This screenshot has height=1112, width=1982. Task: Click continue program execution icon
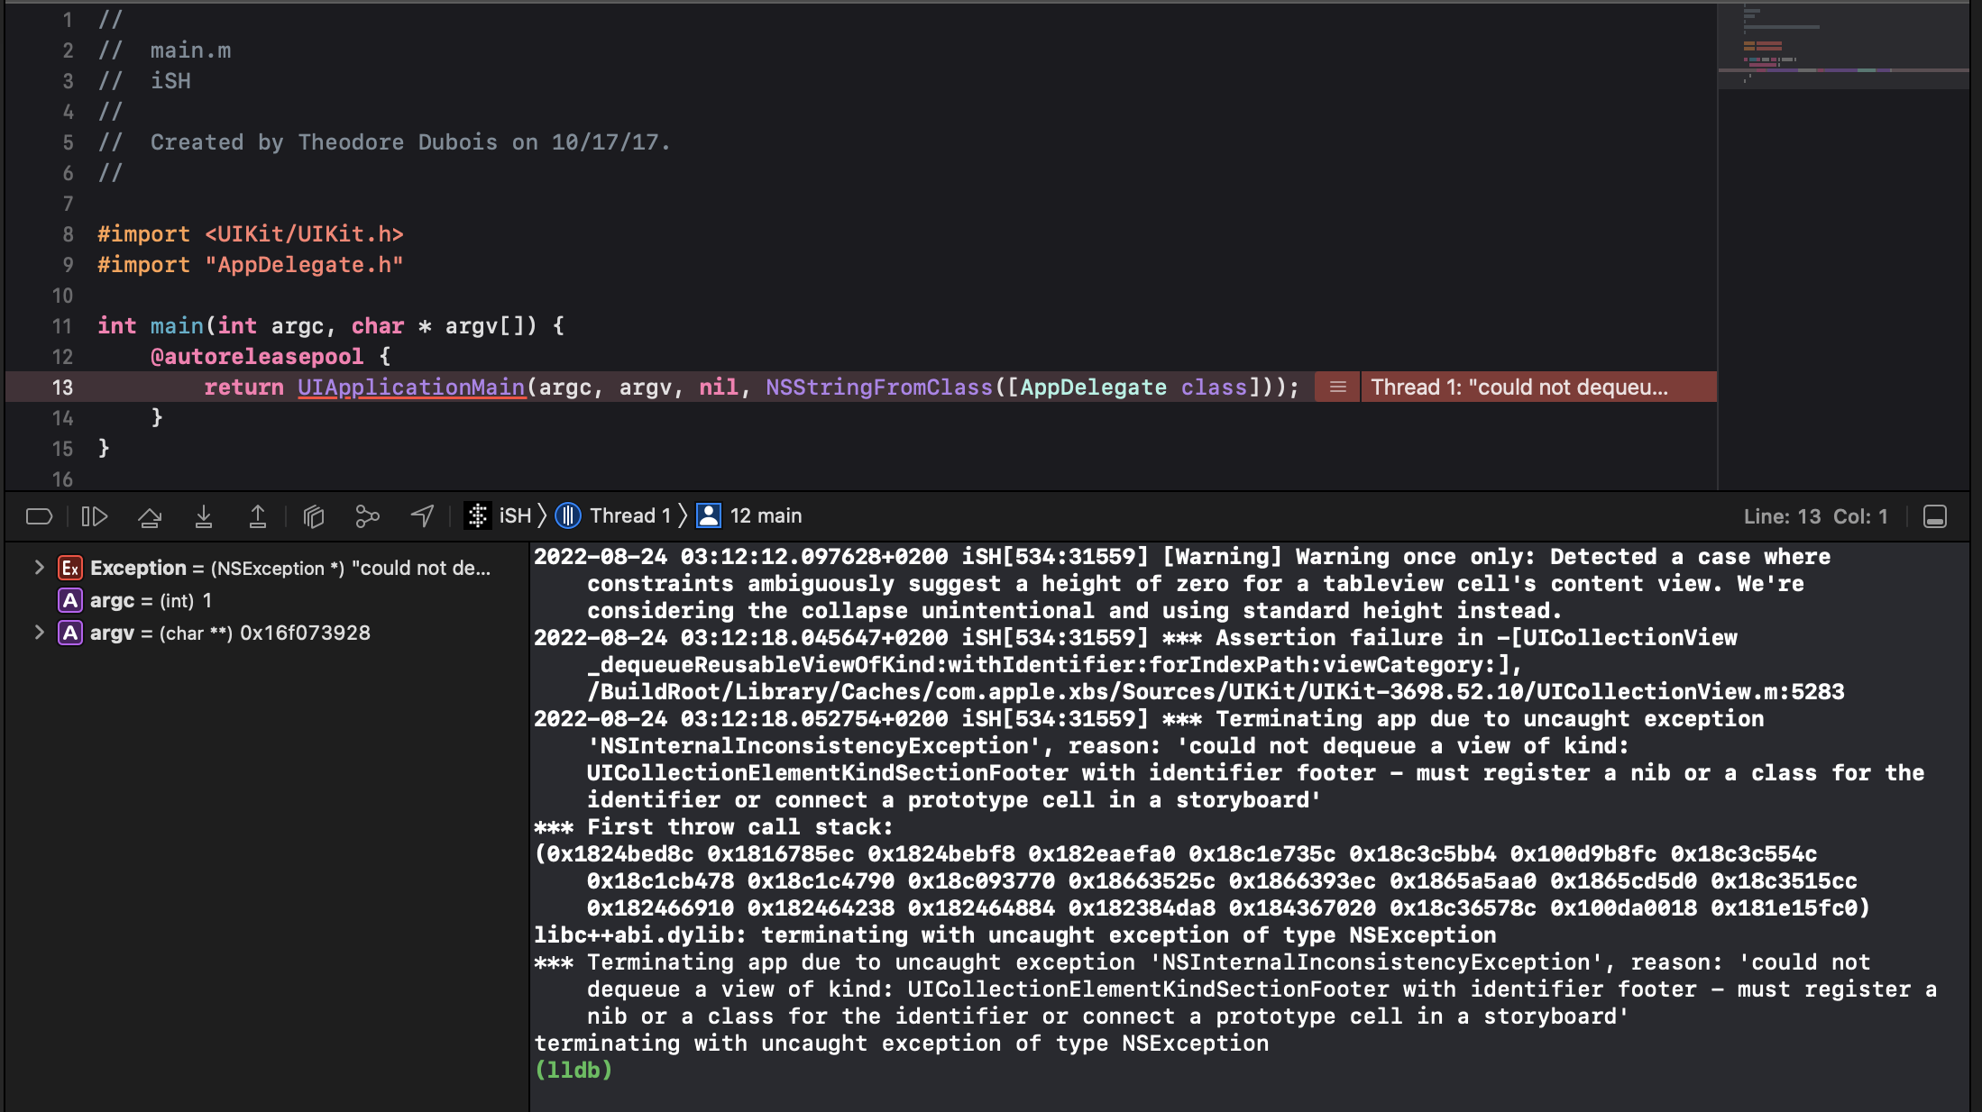point(95,516)
